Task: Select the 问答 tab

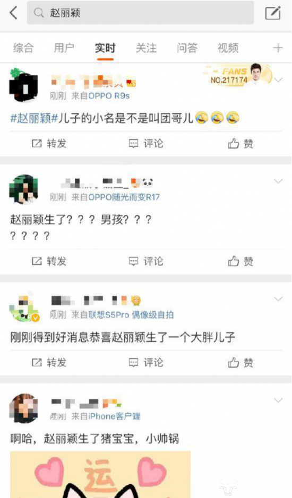Action: pos(187,48)
